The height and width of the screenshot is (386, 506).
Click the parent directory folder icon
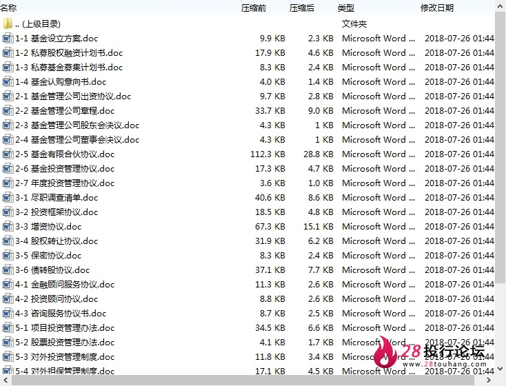[8, 23]
